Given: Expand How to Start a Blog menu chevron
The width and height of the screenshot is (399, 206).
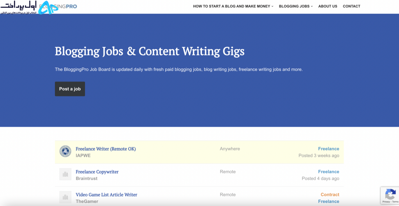Looking at the screenshot, I should point(272,6).
